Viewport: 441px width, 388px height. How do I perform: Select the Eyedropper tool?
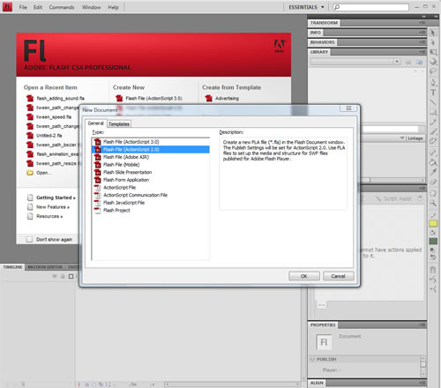click(x=433, y=172)
